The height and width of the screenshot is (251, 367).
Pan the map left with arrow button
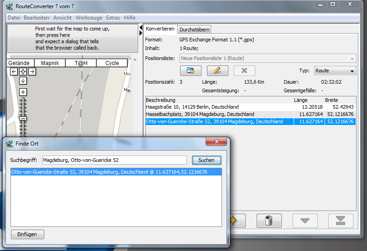14,71
